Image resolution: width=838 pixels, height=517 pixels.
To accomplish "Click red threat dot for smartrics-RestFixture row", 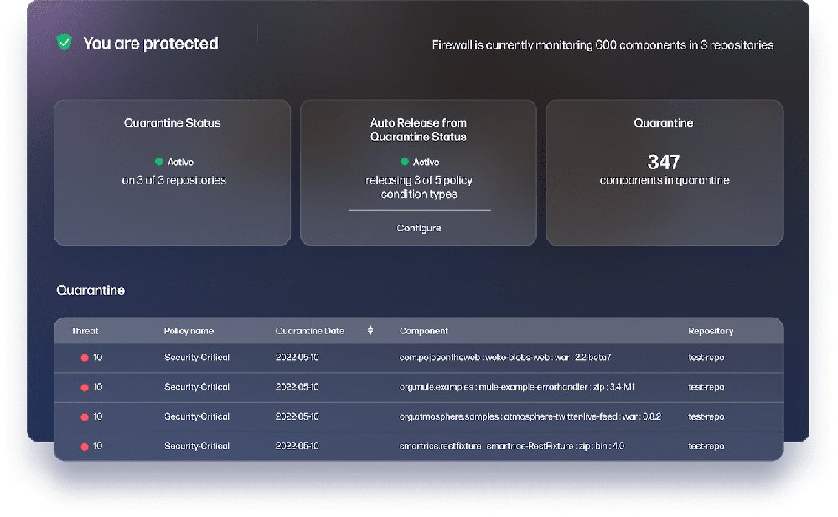I will (x=84, y=447).
